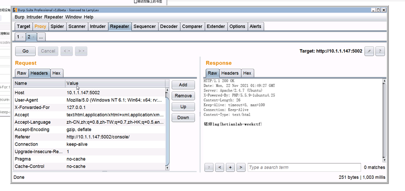Show the Response Hex view
Image resolution: width=405 pixels, height=191 pixels.
pyautogui.click(x=247, y=73)
